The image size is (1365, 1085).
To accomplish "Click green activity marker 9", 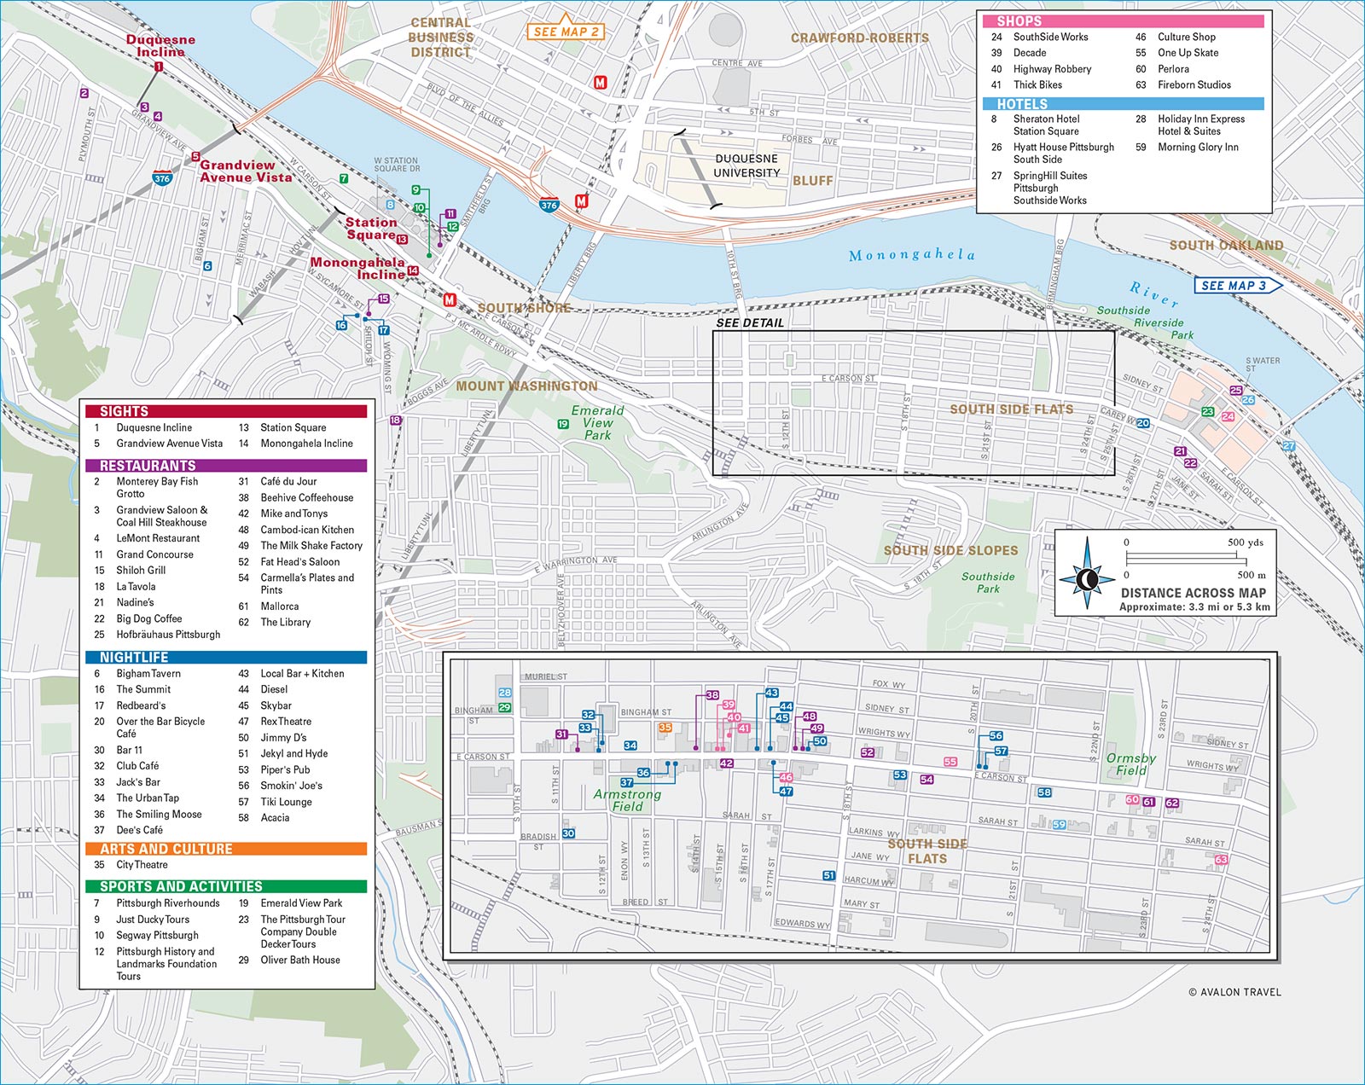I will coord(416,190).
